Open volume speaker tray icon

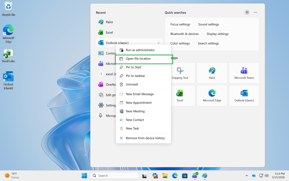(266, 176)
